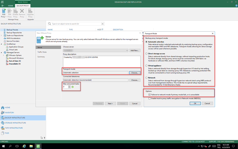This screenshot has width=238, height=149.
Task: Expand the VMware vSphere tree arrow
Action: [x=4, y=55]
